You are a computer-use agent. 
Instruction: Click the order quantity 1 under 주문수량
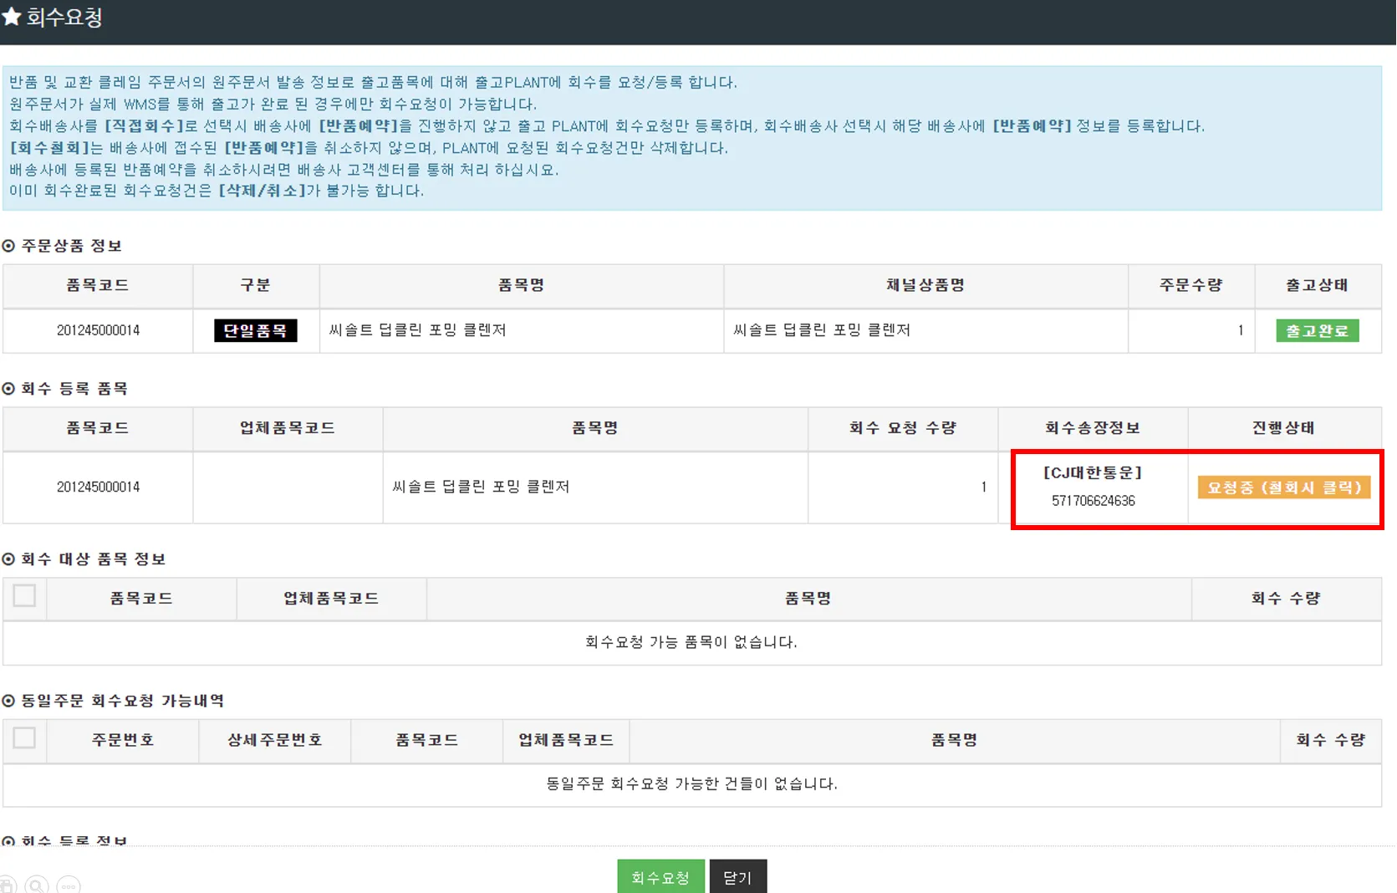1241,330
